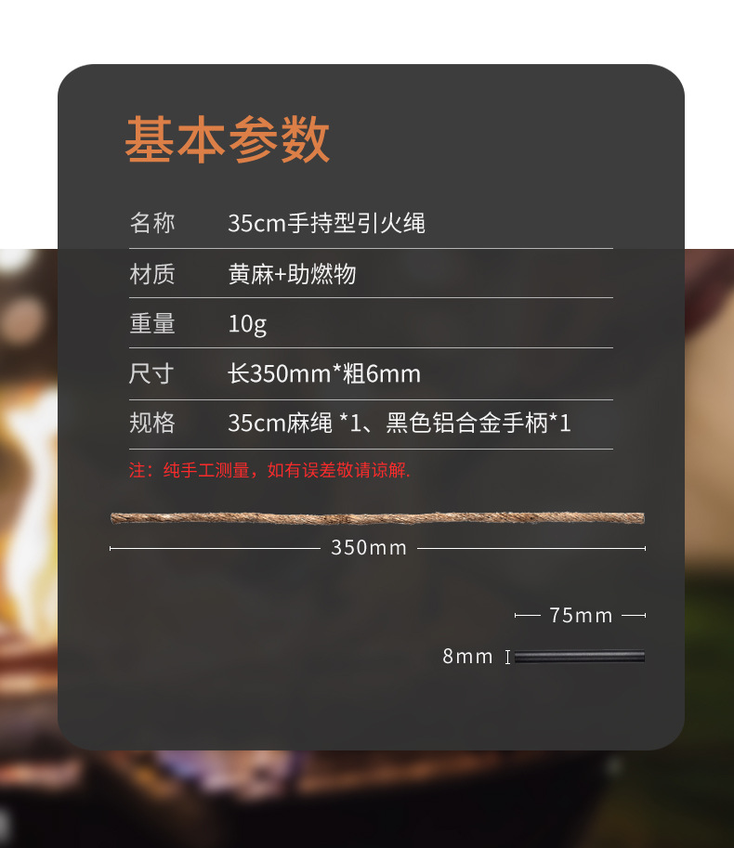This screenshot has height=848, width=734.
Task: Click the 黄麻+助燃物 material value
Action: pos(292,274)
